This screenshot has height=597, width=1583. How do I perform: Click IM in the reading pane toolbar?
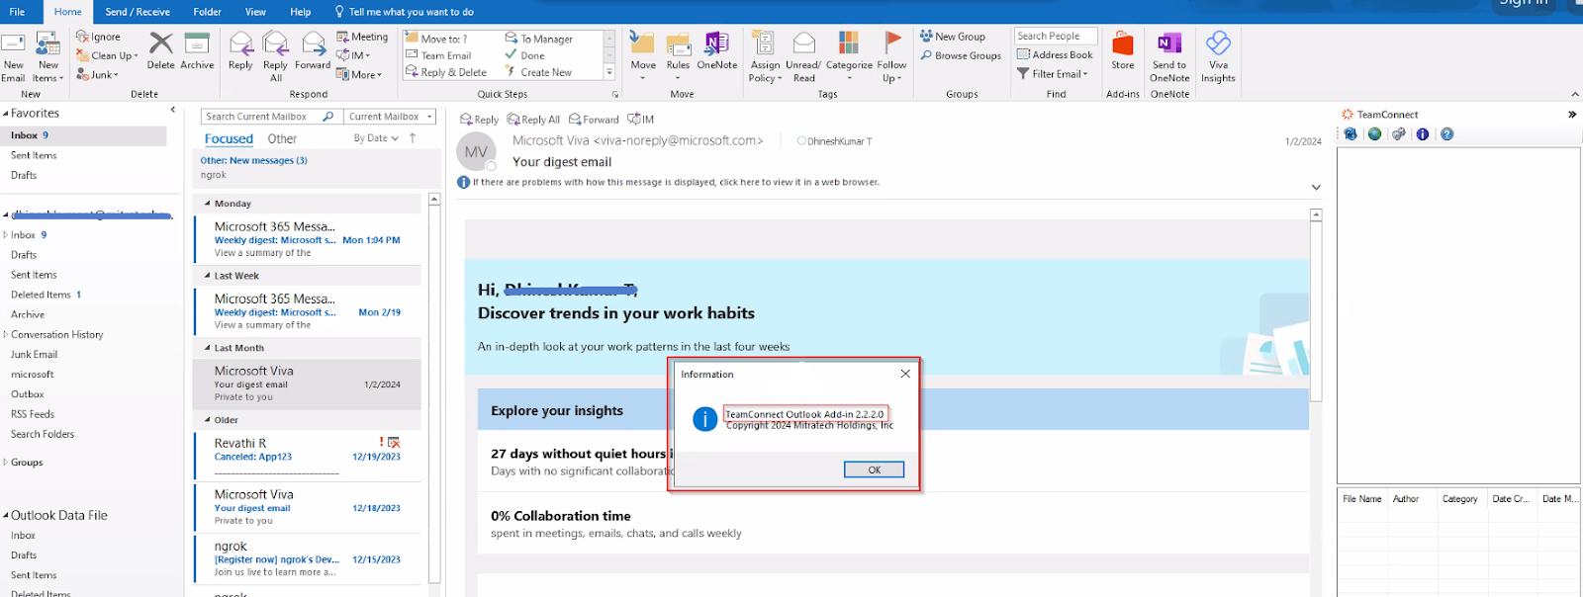tap(641, 120)
